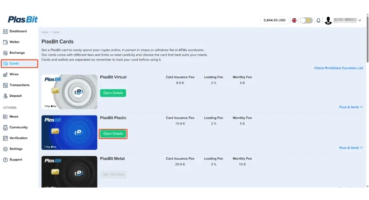Open the News menu item
This screenshot has width=369, height=200.
(14, 117)
